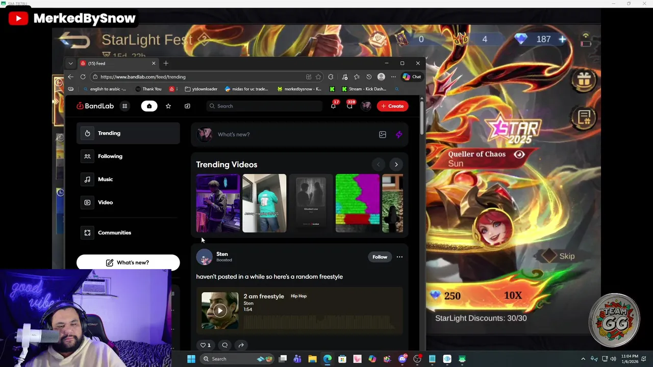Click the game's back arrow beside StarLight Fest

click(x=74, y=40)
